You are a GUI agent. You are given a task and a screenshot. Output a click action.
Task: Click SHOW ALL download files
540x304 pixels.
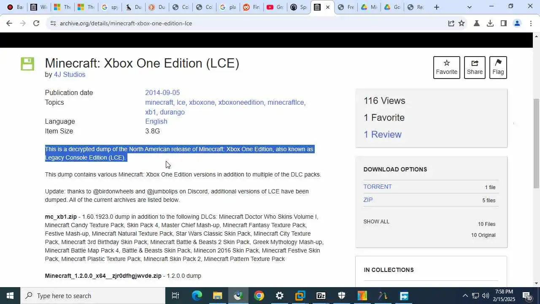pos(376,222)
